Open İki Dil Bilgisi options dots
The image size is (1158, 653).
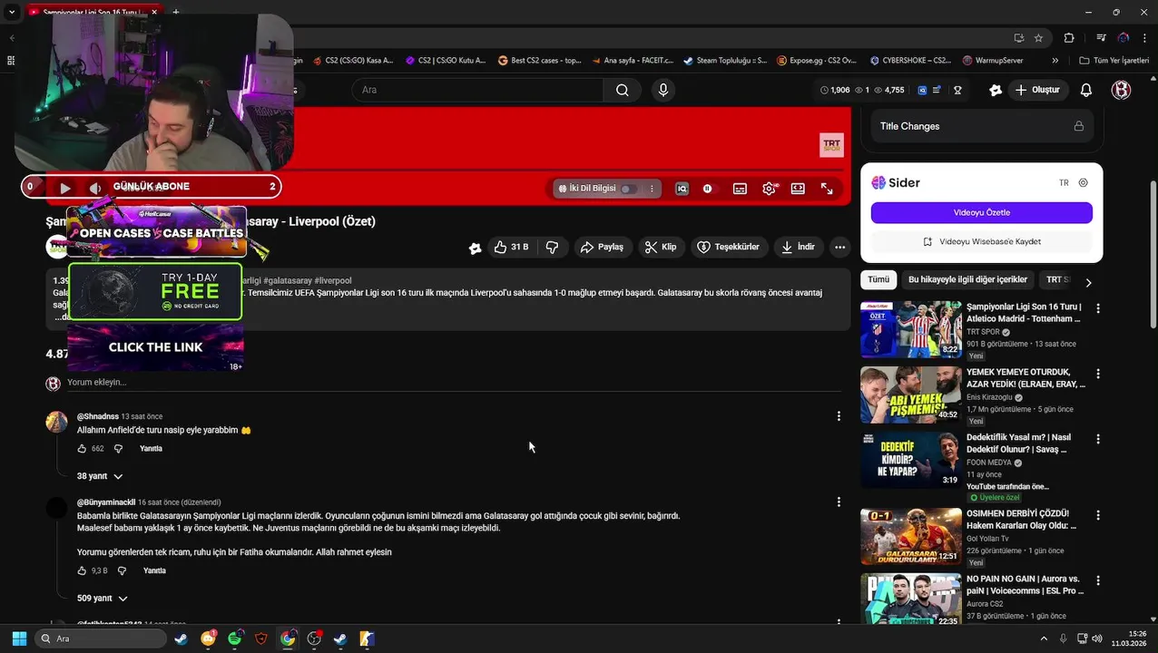[652, 189]
